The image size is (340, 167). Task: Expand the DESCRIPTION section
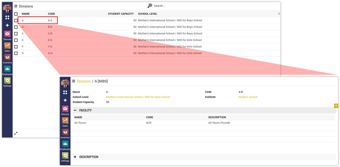75,157
